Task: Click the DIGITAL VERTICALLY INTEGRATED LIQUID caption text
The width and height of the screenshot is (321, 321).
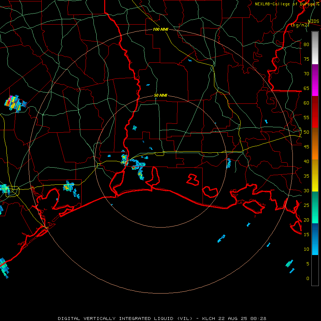Action: tap(125, 319)
